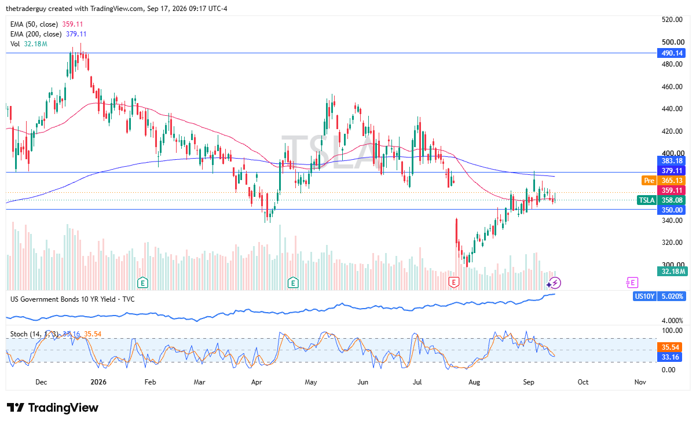Click the Sep label on time axis
696x425 pixels.
point(529,382)
